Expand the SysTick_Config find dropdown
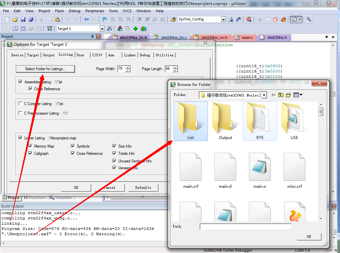 (x=223, y=19)
